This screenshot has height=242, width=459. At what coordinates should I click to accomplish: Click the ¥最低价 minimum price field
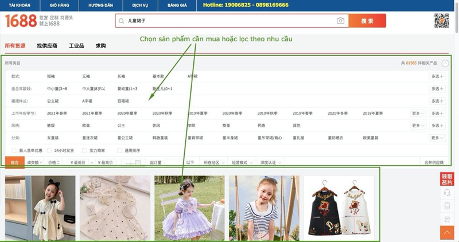pyautogui.click(x=78, y=162)
